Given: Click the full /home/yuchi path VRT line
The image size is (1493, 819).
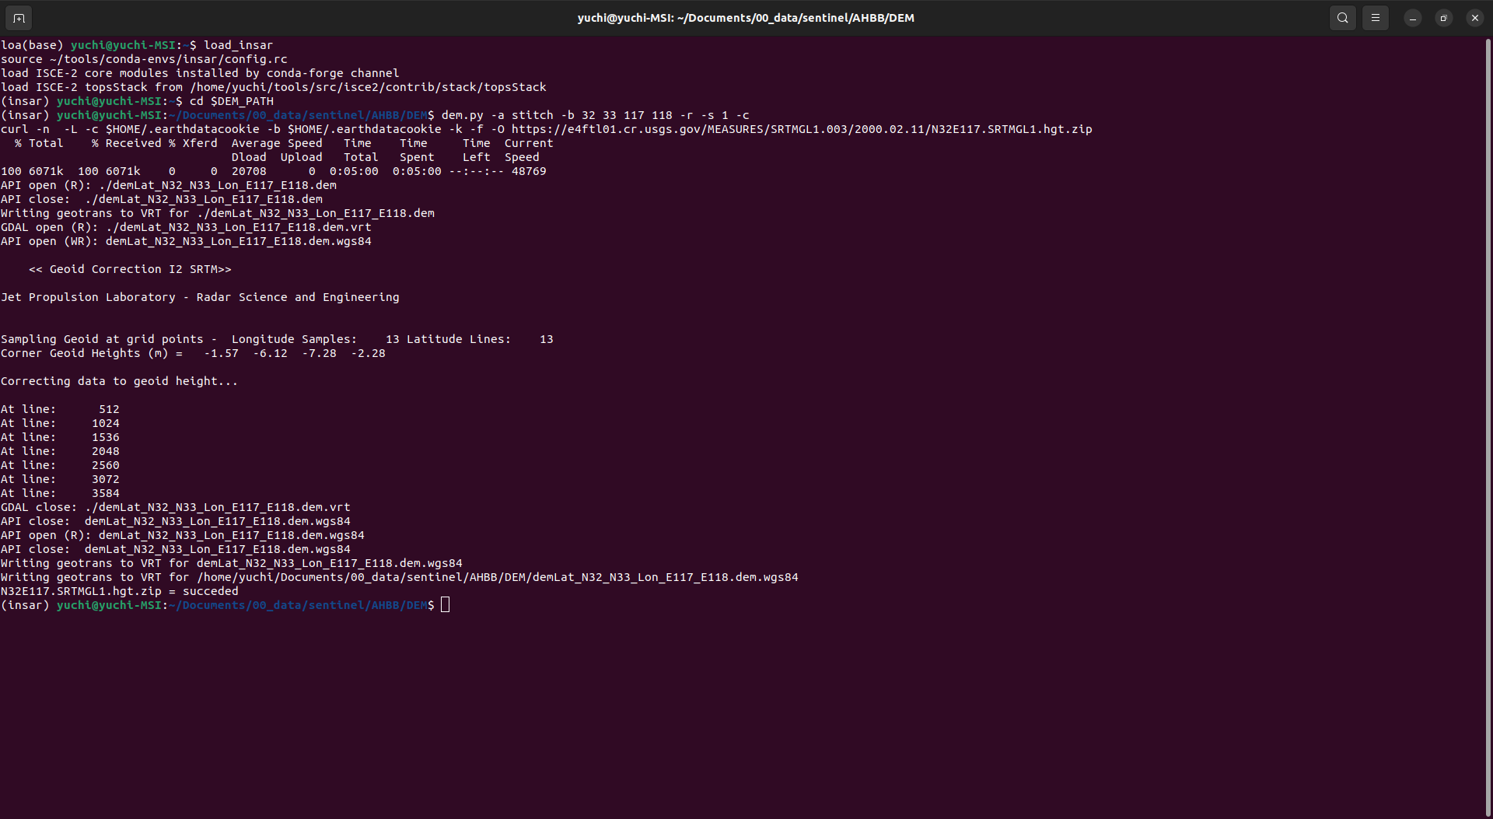Looking at the screenshot, I should click(400, 577).
